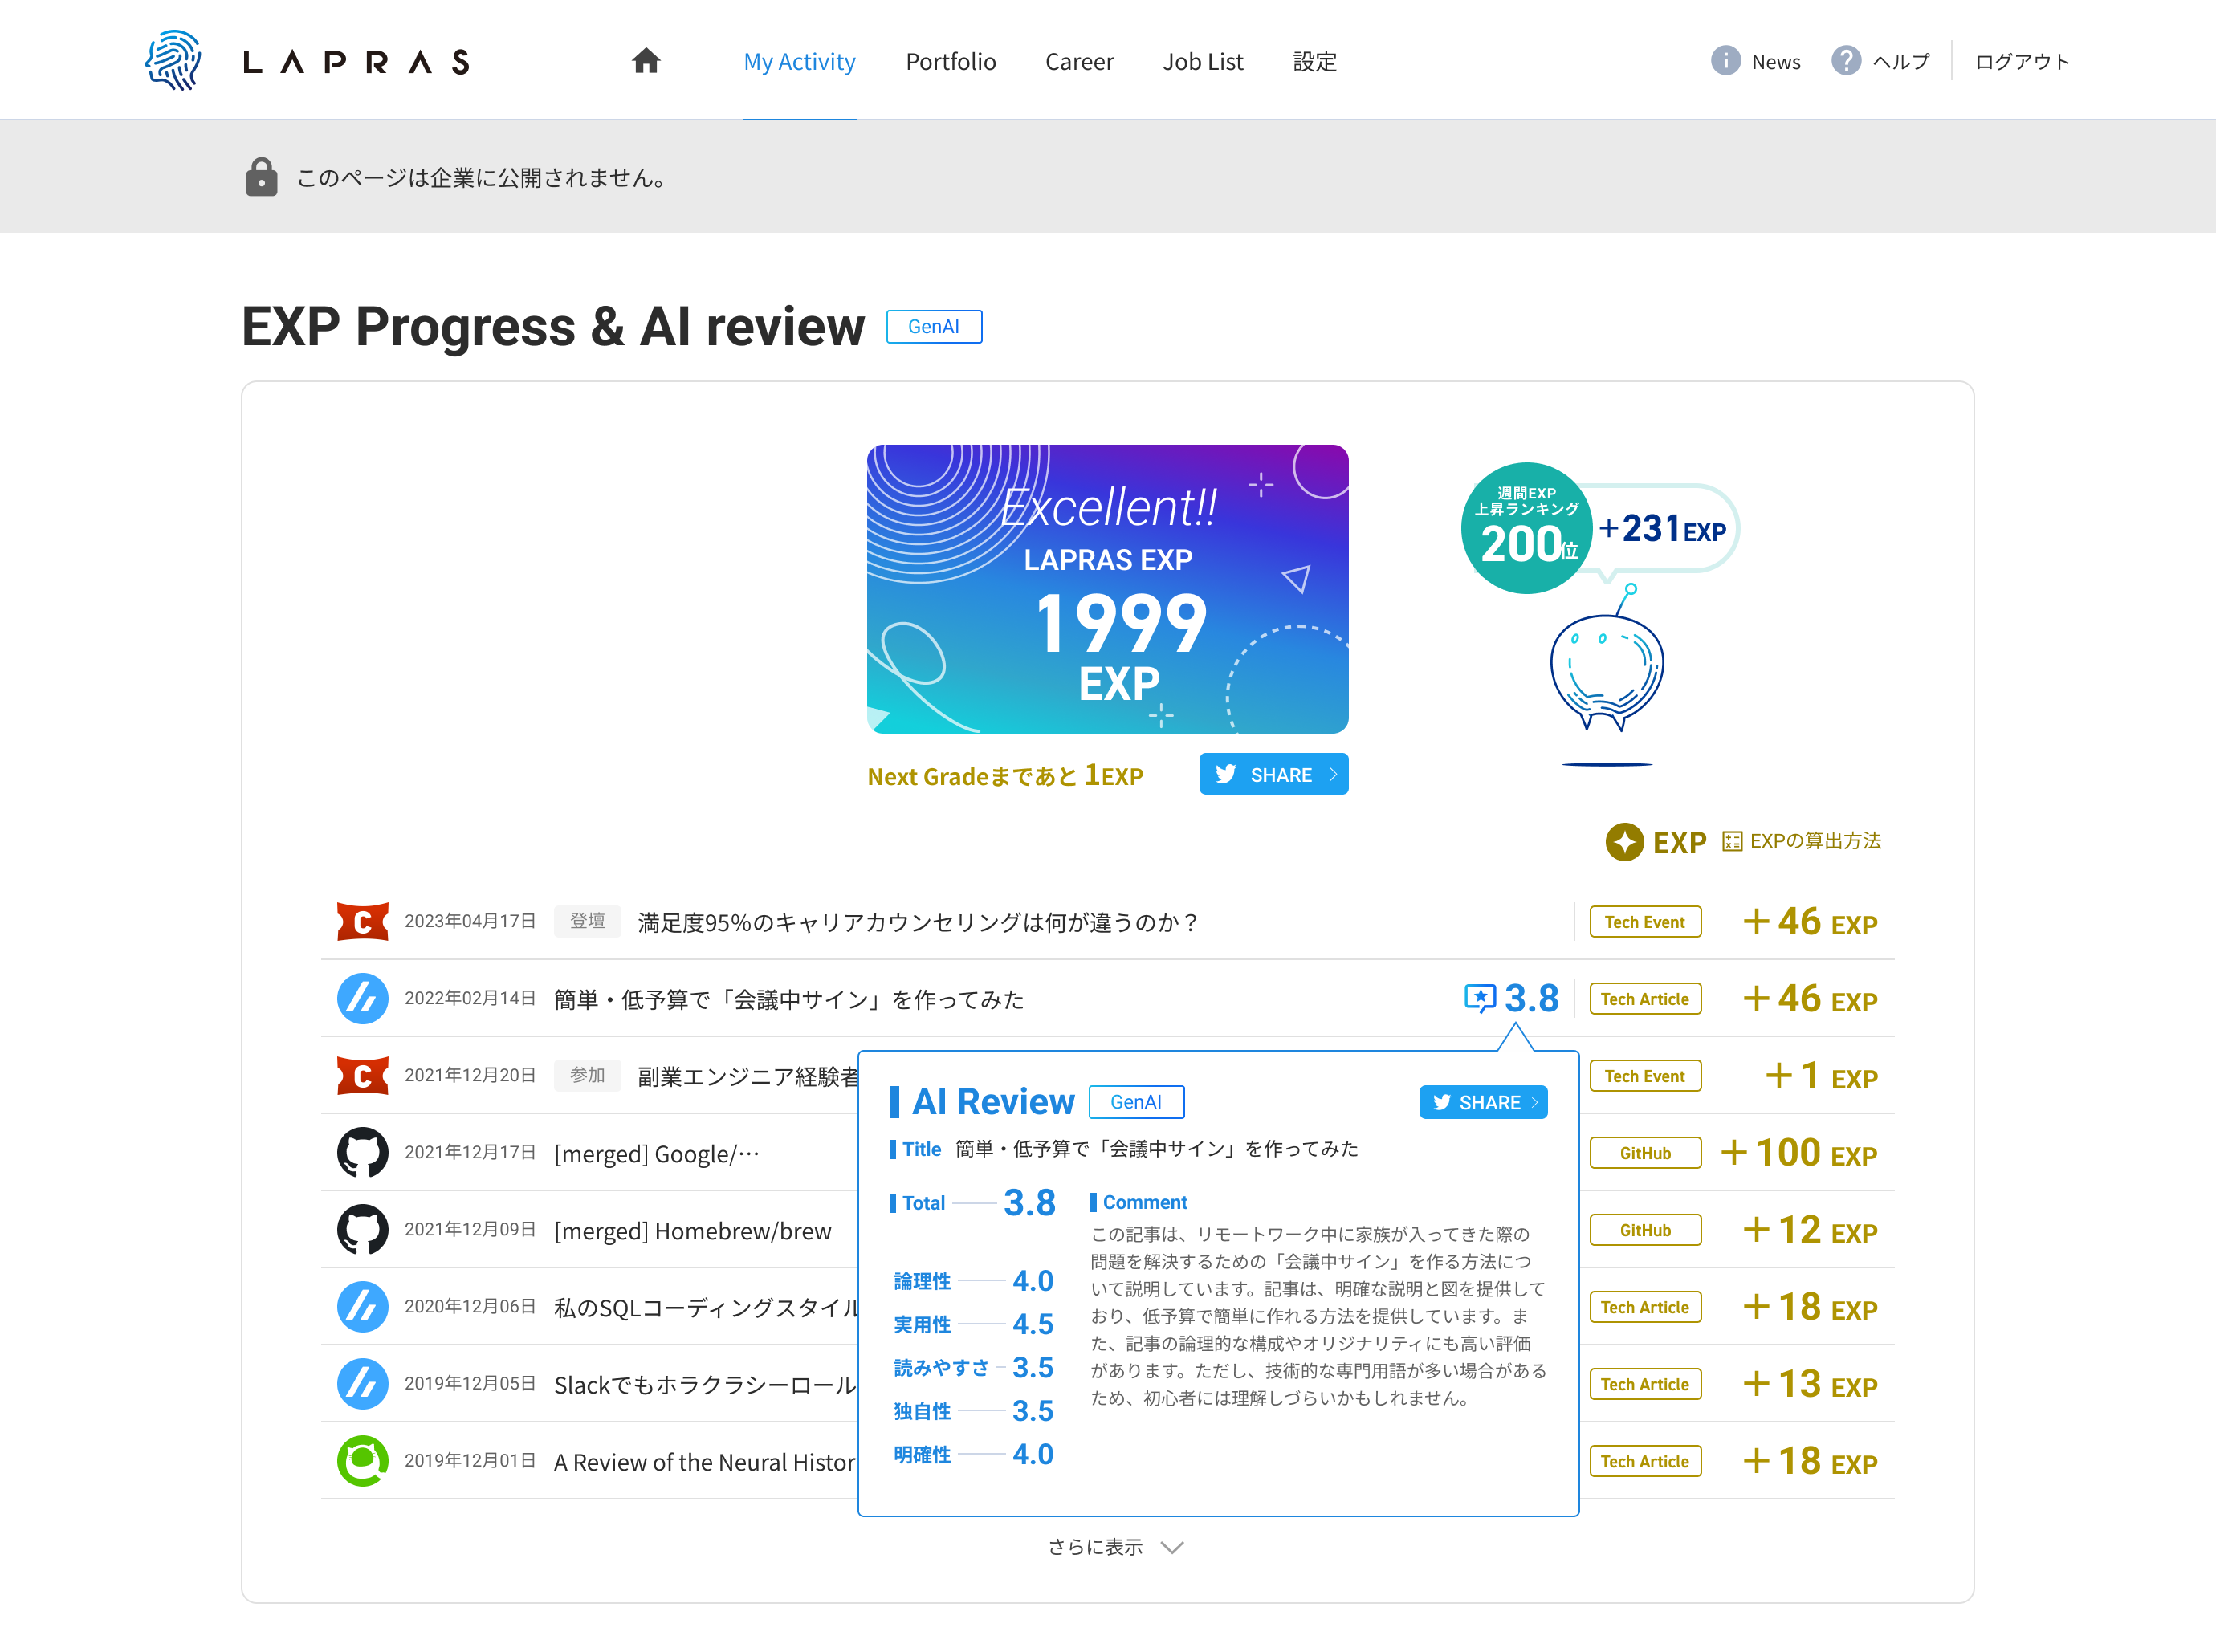Click the home icon in the navigation bar
Screen dimensions: 2216x1652
click(x=646, y=61)
